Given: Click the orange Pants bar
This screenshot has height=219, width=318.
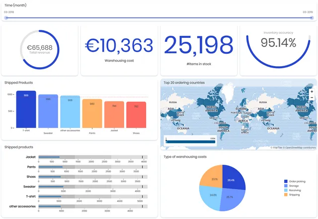Looking at the screenshot, I should point(92,113).
